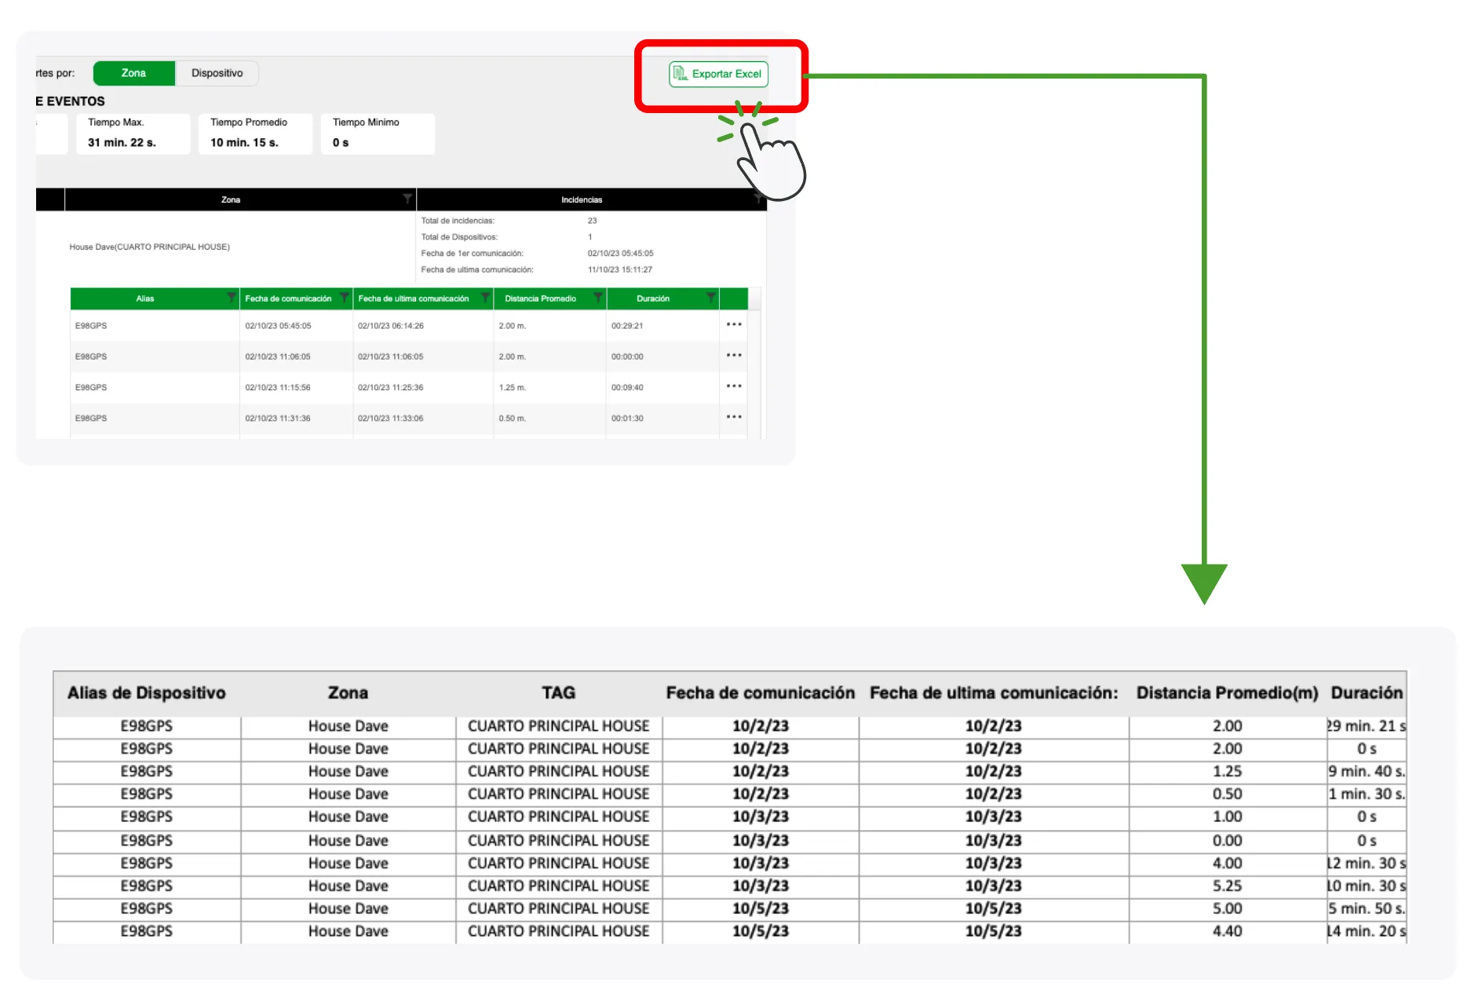Click Alias de Dispositivo header in spreadsheet
This screenshot has height=1005, width=1471.
(147, 693)
